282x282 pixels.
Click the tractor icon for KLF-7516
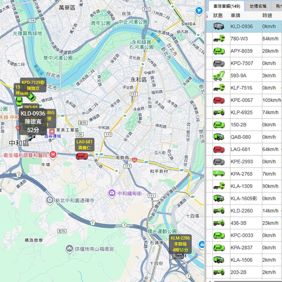(219, 88)
